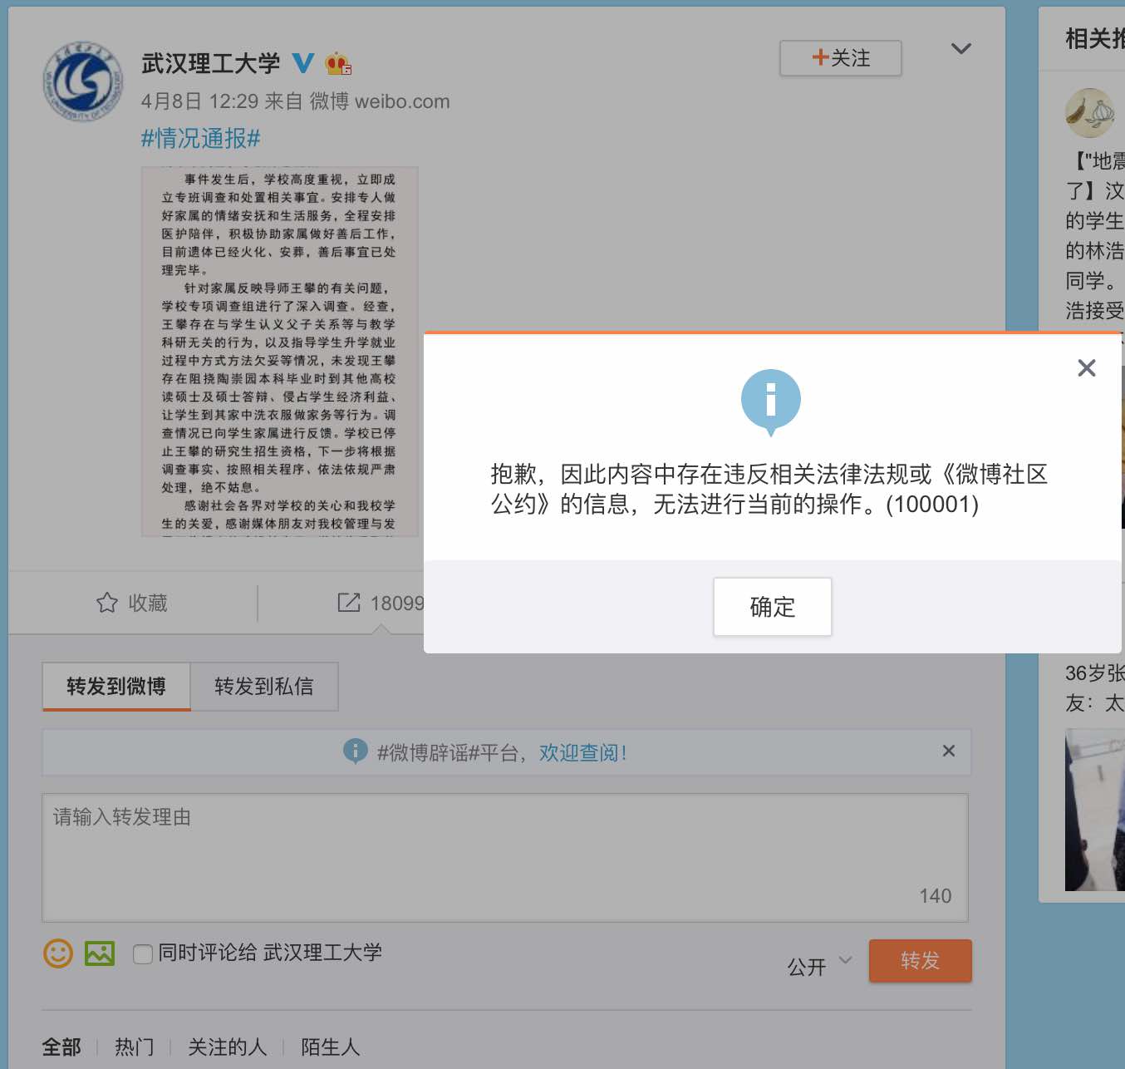This screenshot has width=1125, height=1069.
Task: Click the repost icon beside 18099
Action: [349, 603]
